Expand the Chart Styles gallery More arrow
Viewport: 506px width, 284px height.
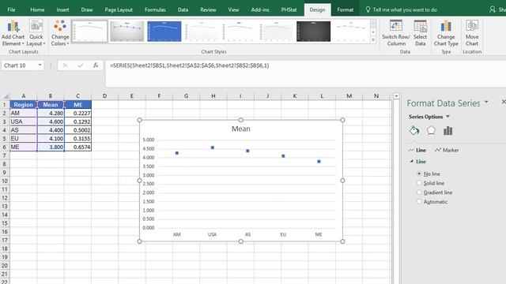tap(373, 39)
